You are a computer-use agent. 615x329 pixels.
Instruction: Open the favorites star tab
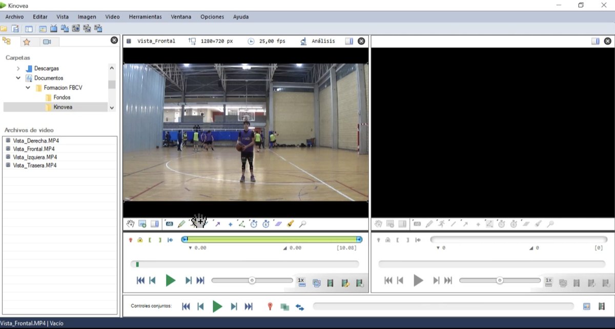tap(27, 42)
